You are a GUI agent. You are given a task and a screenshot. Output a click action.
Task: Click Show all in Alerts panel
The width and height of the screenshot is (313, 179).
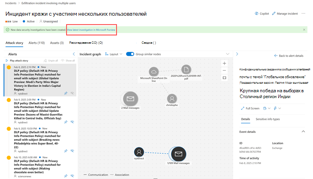(x=68, y=61)
